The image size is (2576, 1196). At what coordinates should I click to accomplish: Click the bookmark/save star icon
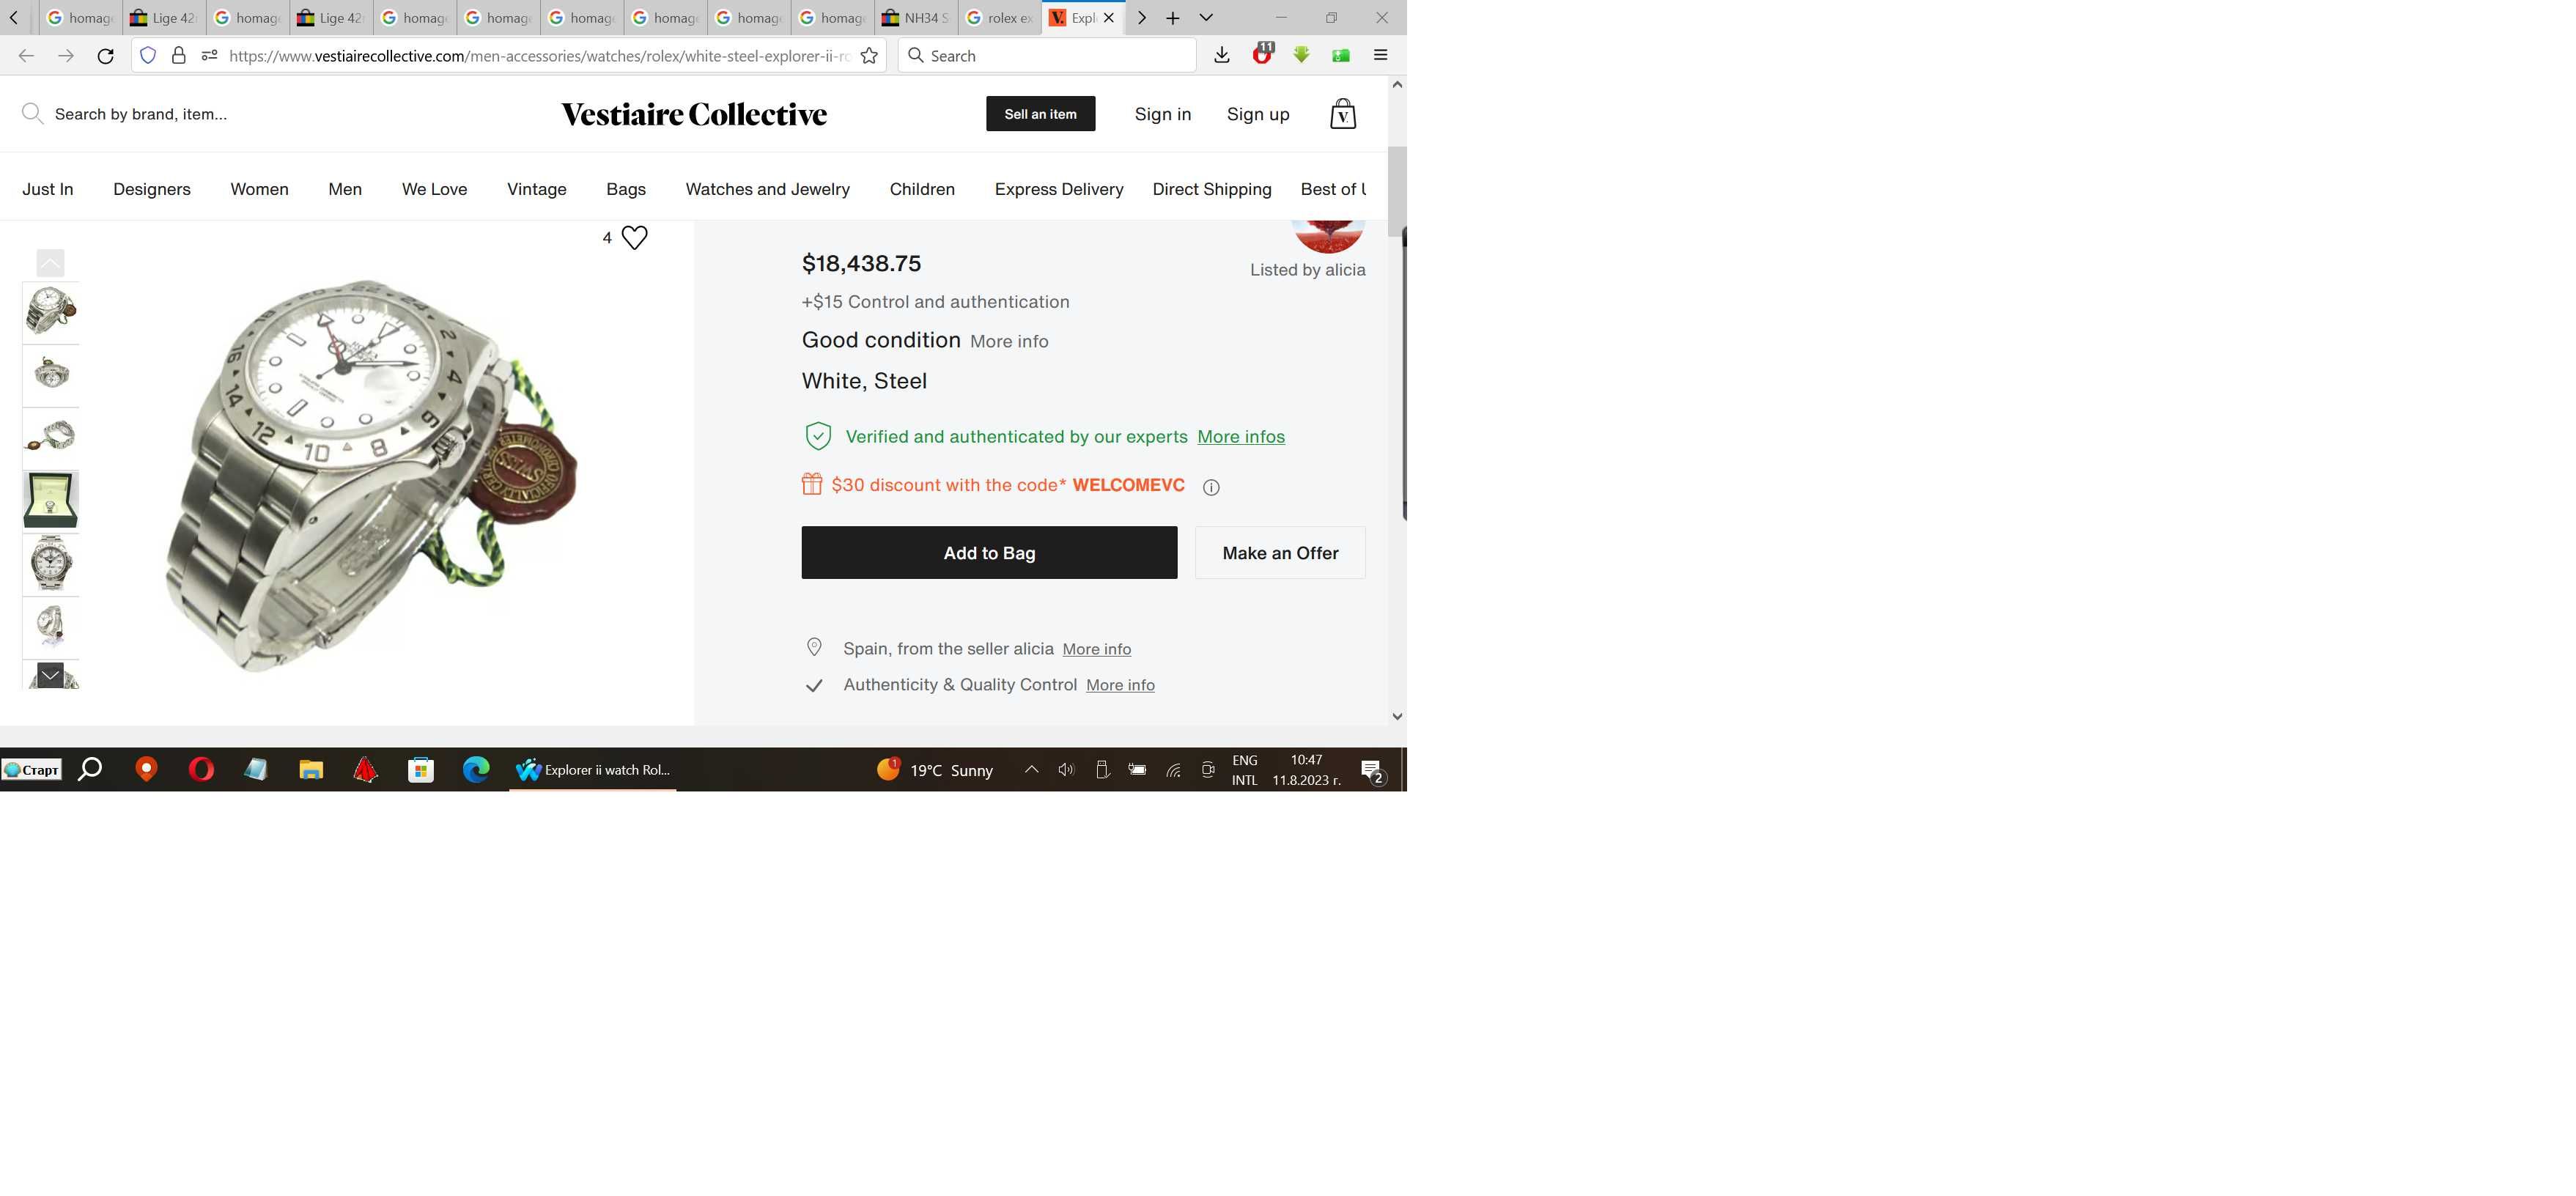[869, 54]
